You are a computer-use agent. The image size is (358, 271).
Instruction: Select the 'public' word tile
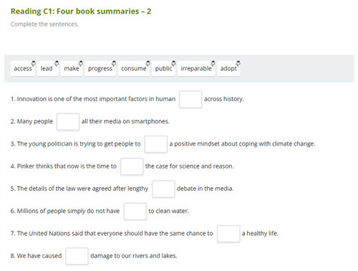point(164,69)
